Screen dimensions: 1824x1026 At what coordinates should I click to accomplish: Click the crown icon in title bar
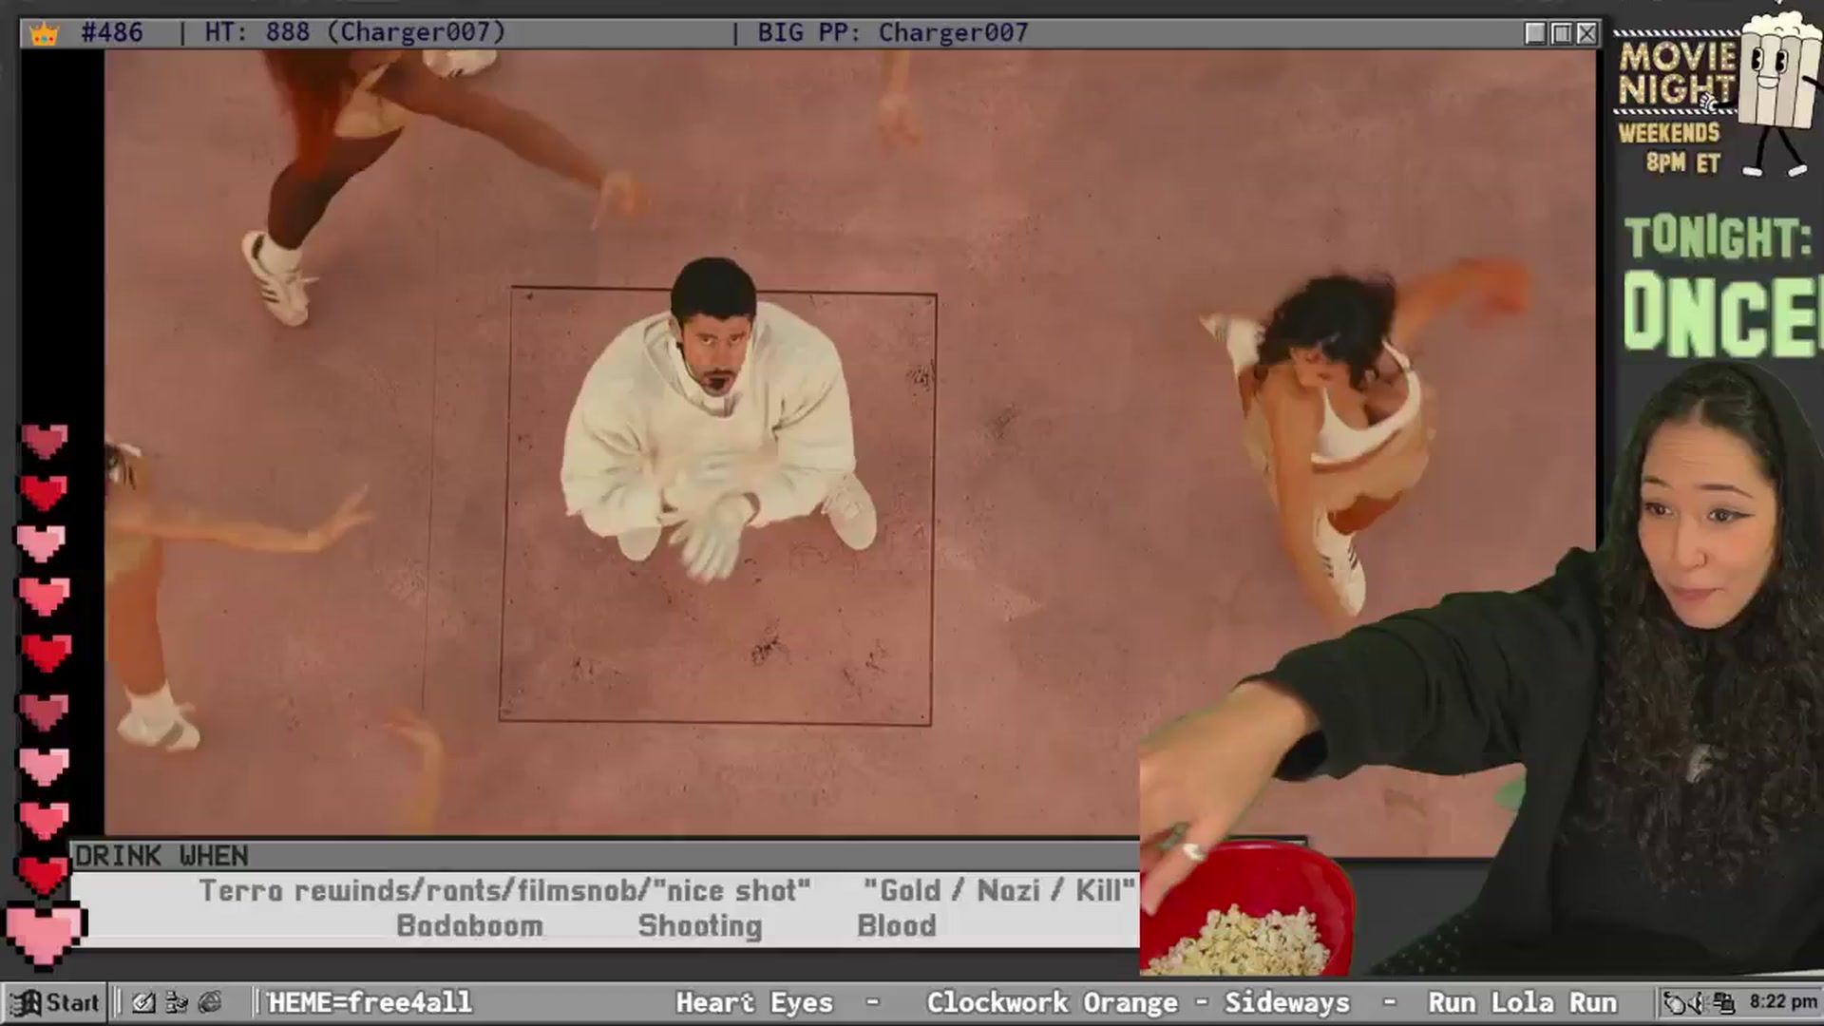tap(44, 33)
